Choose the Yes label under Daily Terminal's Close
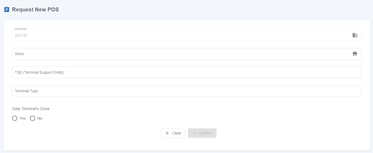Image resolution: width=373 pixels, height=153 pixels. tap(23, 118)
